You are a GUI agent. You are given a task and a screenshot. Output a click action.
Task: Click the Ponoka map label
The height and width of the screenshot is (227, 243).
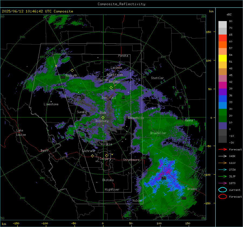[123, 56]
